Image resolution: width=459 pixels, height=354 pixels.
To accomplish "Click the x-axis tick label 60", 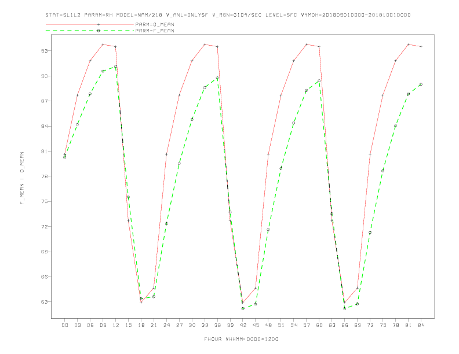I will coord(319,325).
